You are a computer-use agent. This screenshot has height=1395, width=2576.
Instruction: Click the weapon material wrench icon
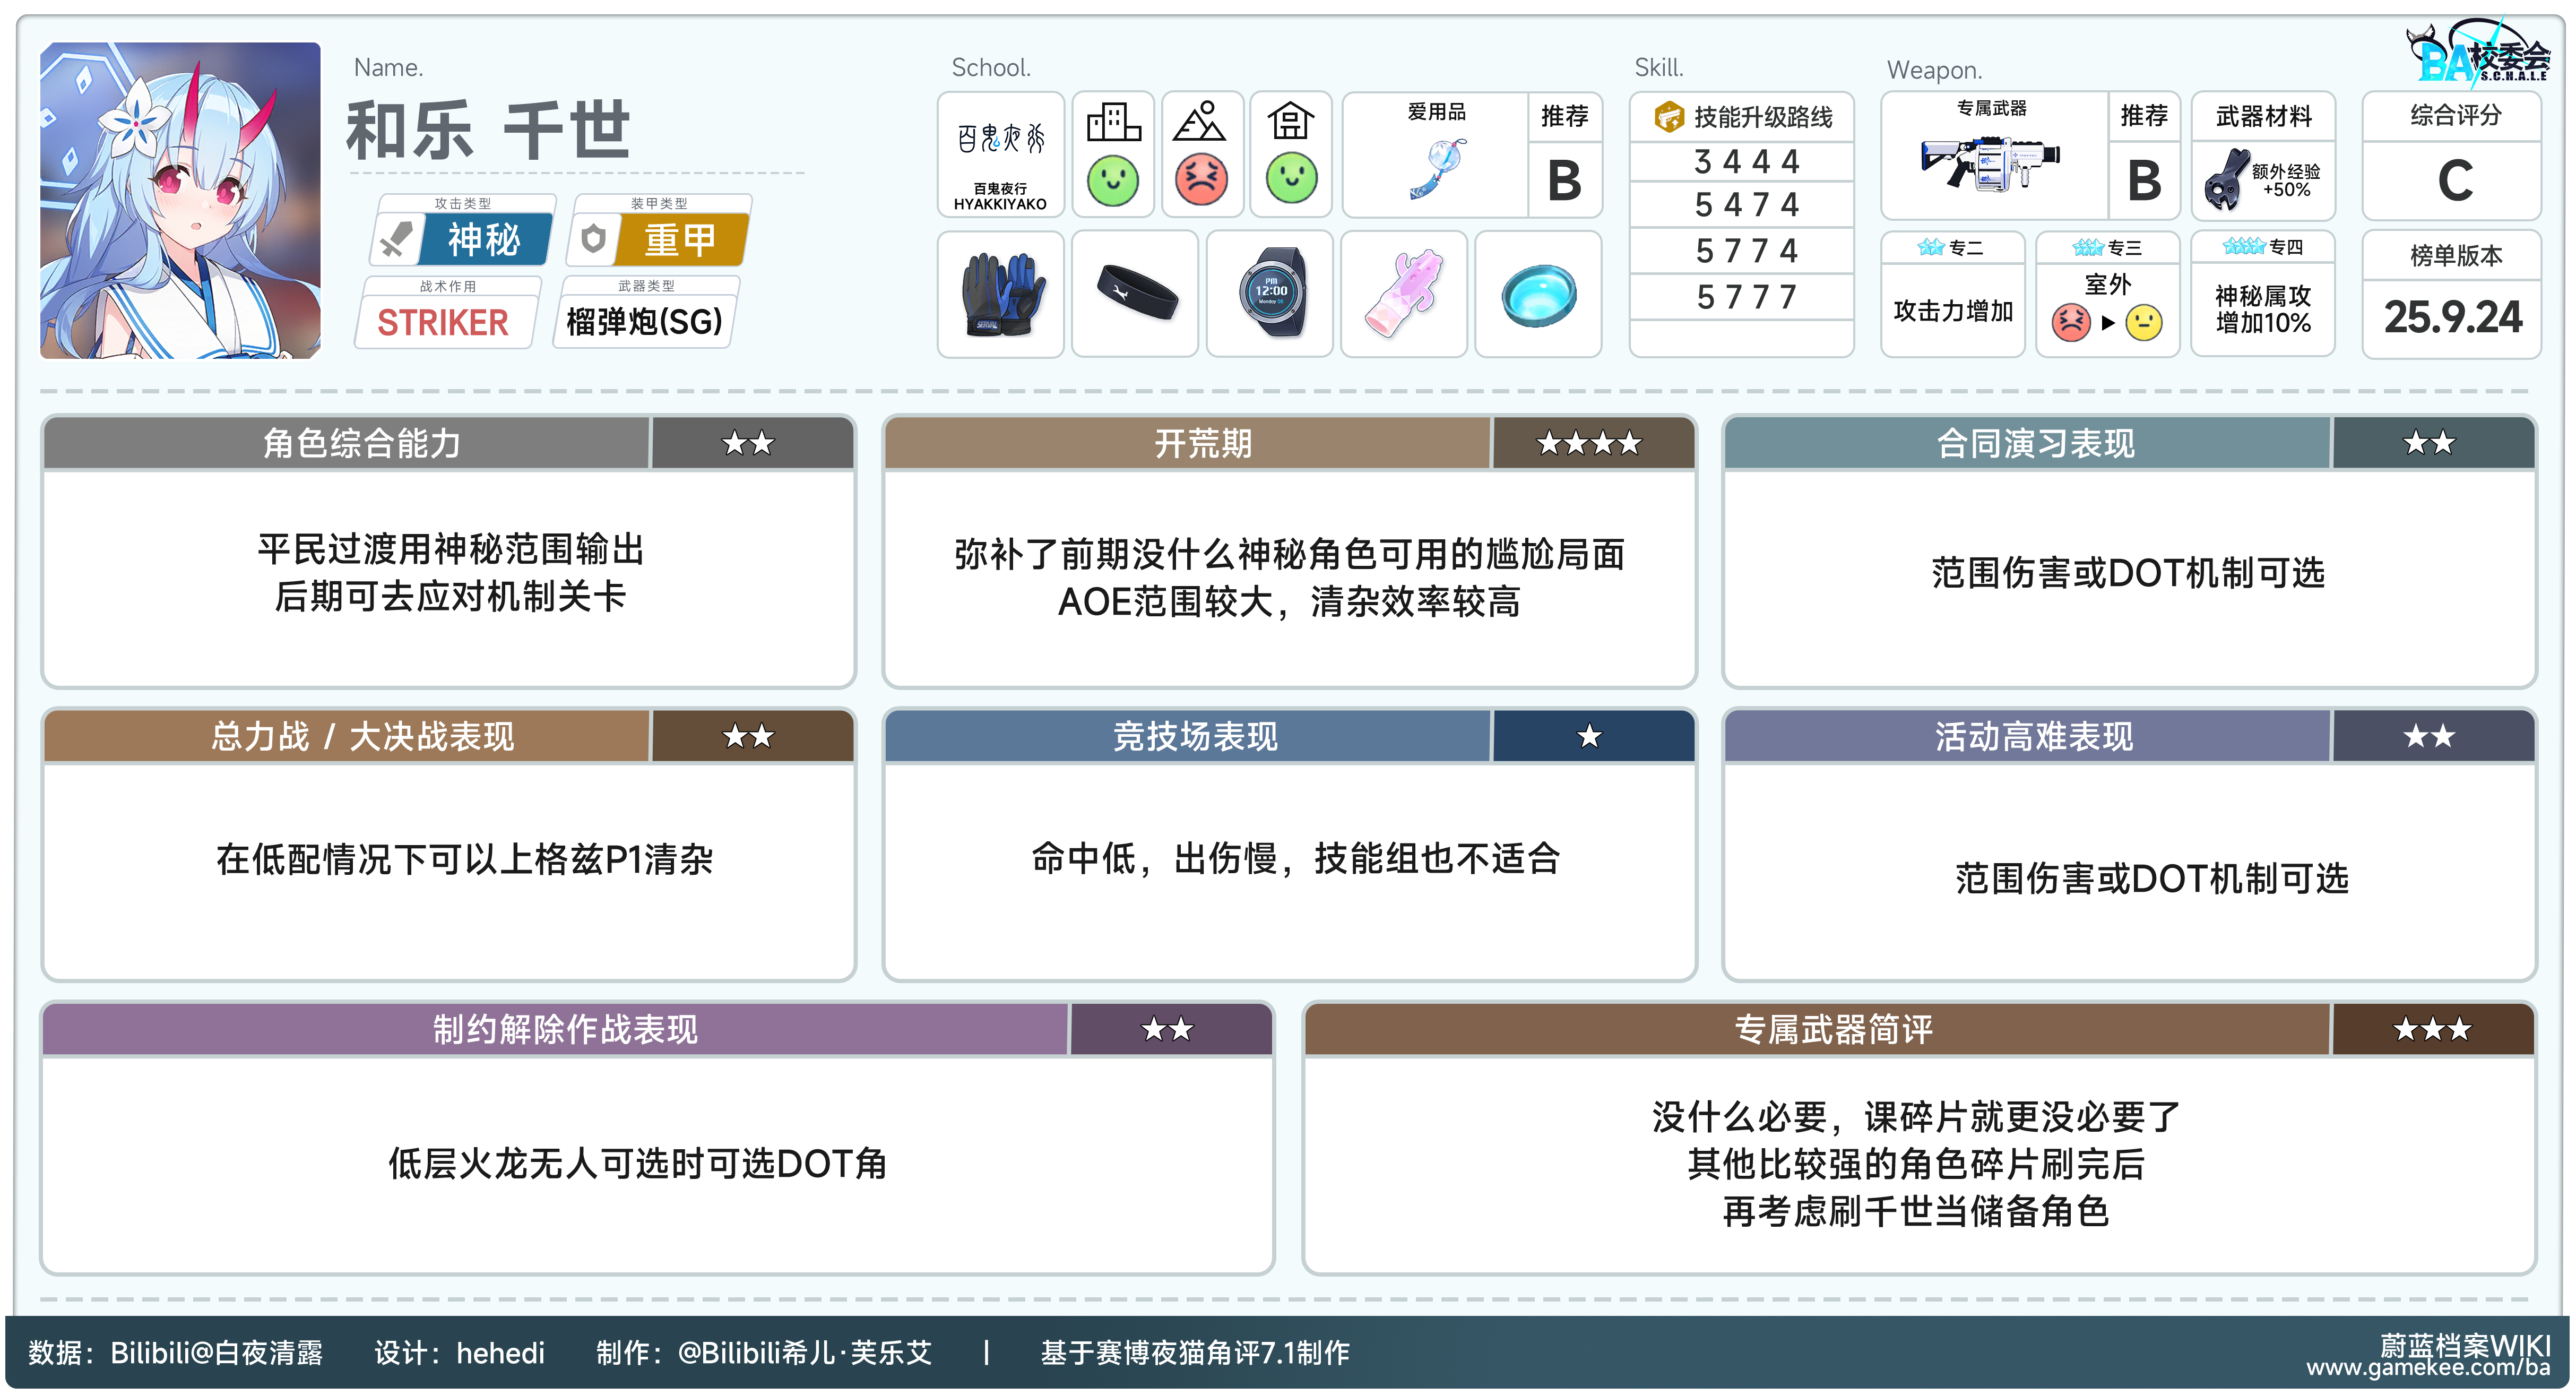(x=2226, y=180)
